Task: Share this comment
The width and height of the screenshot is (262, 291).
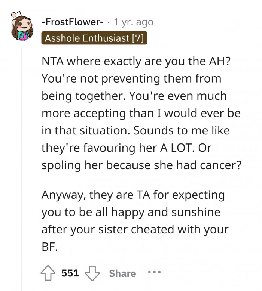Action: pos(122,273)
